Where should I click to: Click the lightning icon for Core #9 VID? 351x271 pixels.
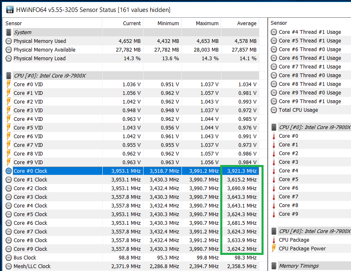[x=9, y=162]
